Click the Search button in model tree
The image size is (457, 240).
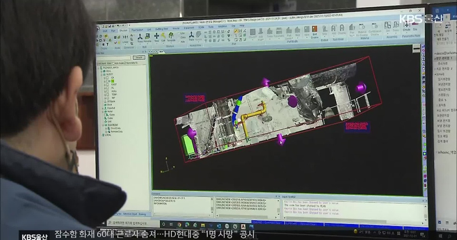(139, 58)
